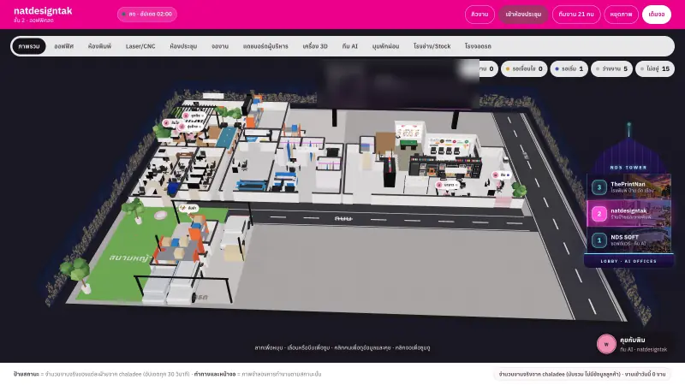The width and height of the screenshot is (685, 385).
Task: Switch to the ออฟฟิศ tab
Action: pyautogui.click(x=63, y=46)
